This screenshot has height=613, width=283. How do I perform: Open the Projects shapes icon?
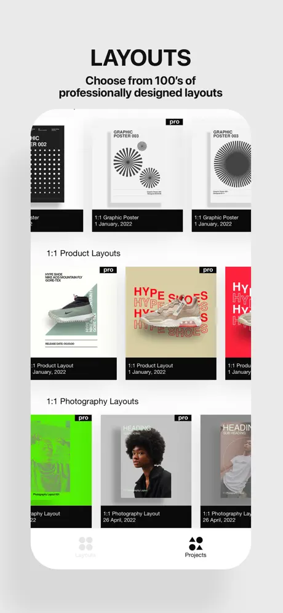click(196, 544)
